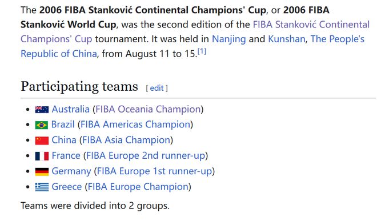Open the FIBA Americas Champion link

135,124
